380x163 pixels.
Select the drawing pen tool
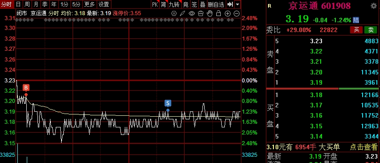tap(183, 13)
